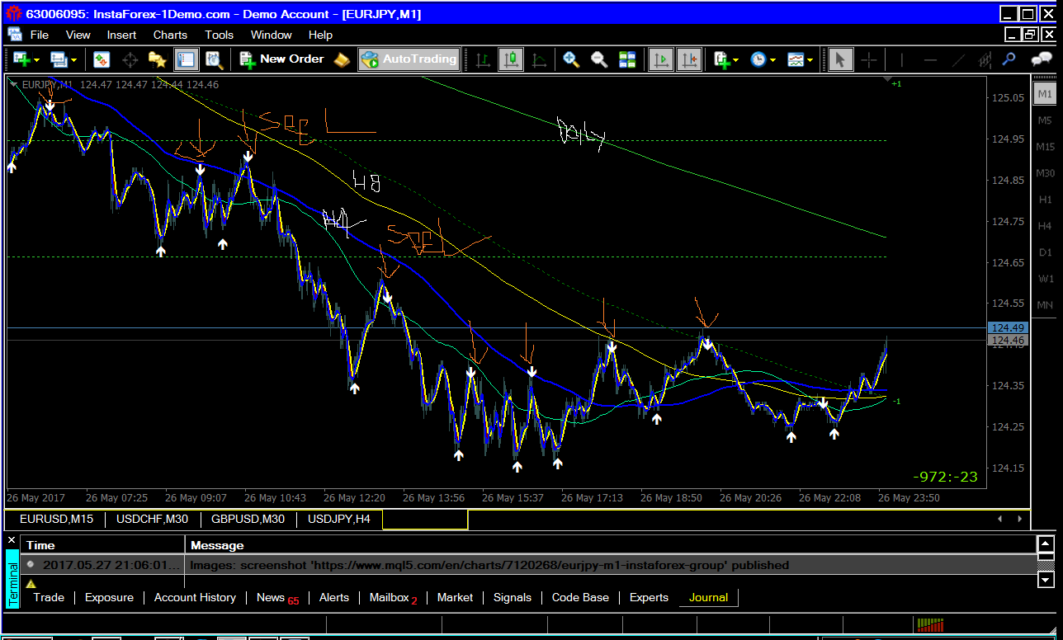Switch chart to line chart style

click(x=539, y=59)
